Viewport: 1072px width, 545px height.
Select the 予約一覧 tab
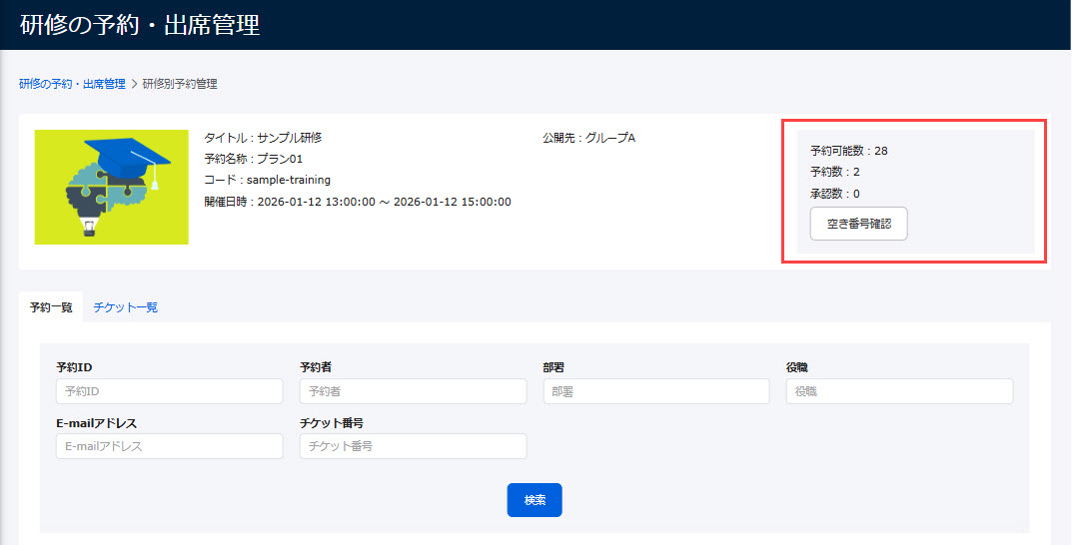tap(51, 307)
